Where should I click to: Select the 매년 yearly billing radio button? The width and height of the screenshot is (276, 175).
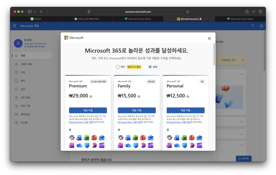point(118,67)
